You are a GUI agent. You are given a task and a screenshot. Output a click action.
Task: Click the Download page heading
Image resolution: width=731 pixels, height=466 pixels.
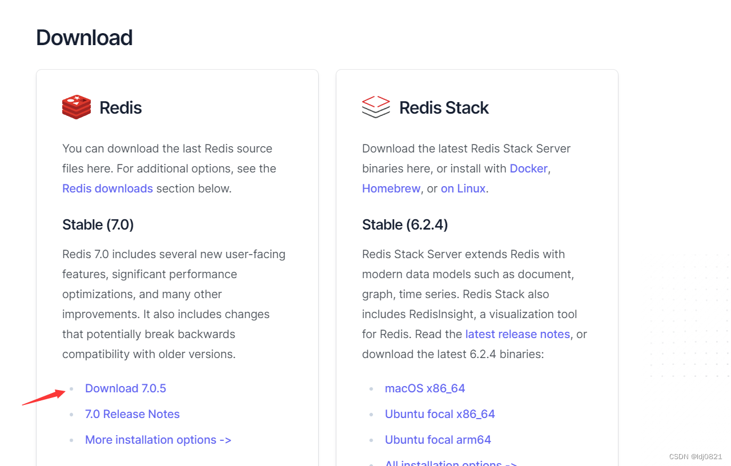(x=84, y=38)
